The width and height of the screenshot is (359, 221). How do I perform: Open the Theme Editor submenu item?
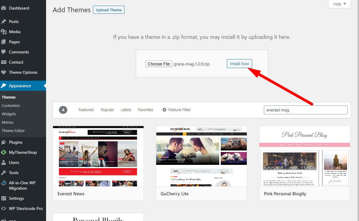coord(13,131)
